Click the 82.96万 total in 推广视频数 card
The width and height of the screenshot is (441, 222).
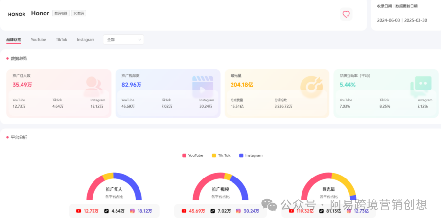[x=131, y=85]
